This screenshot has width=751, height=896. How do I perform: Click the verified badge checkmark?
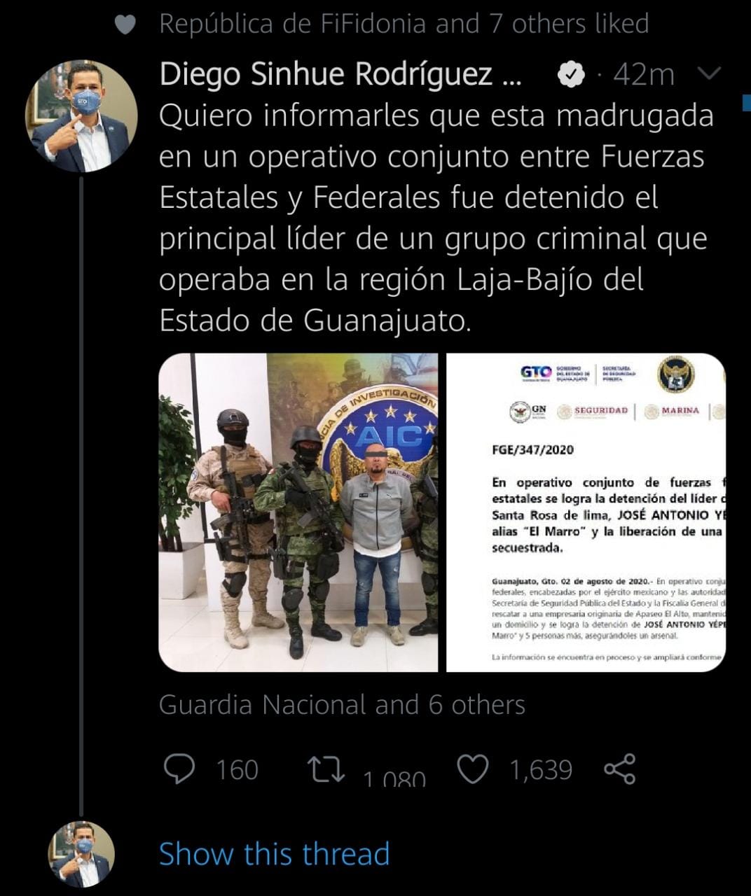tap(572, 74)
